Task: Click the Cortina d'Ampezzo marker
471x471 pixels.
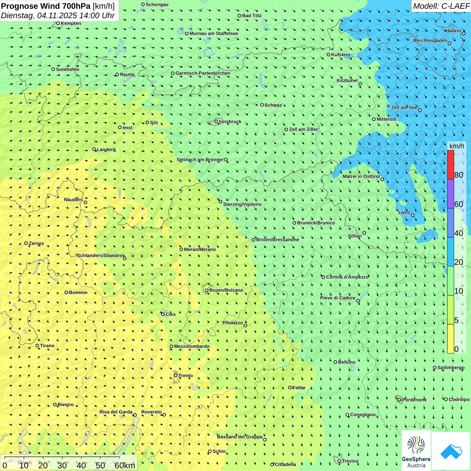Action: (323, 277)
